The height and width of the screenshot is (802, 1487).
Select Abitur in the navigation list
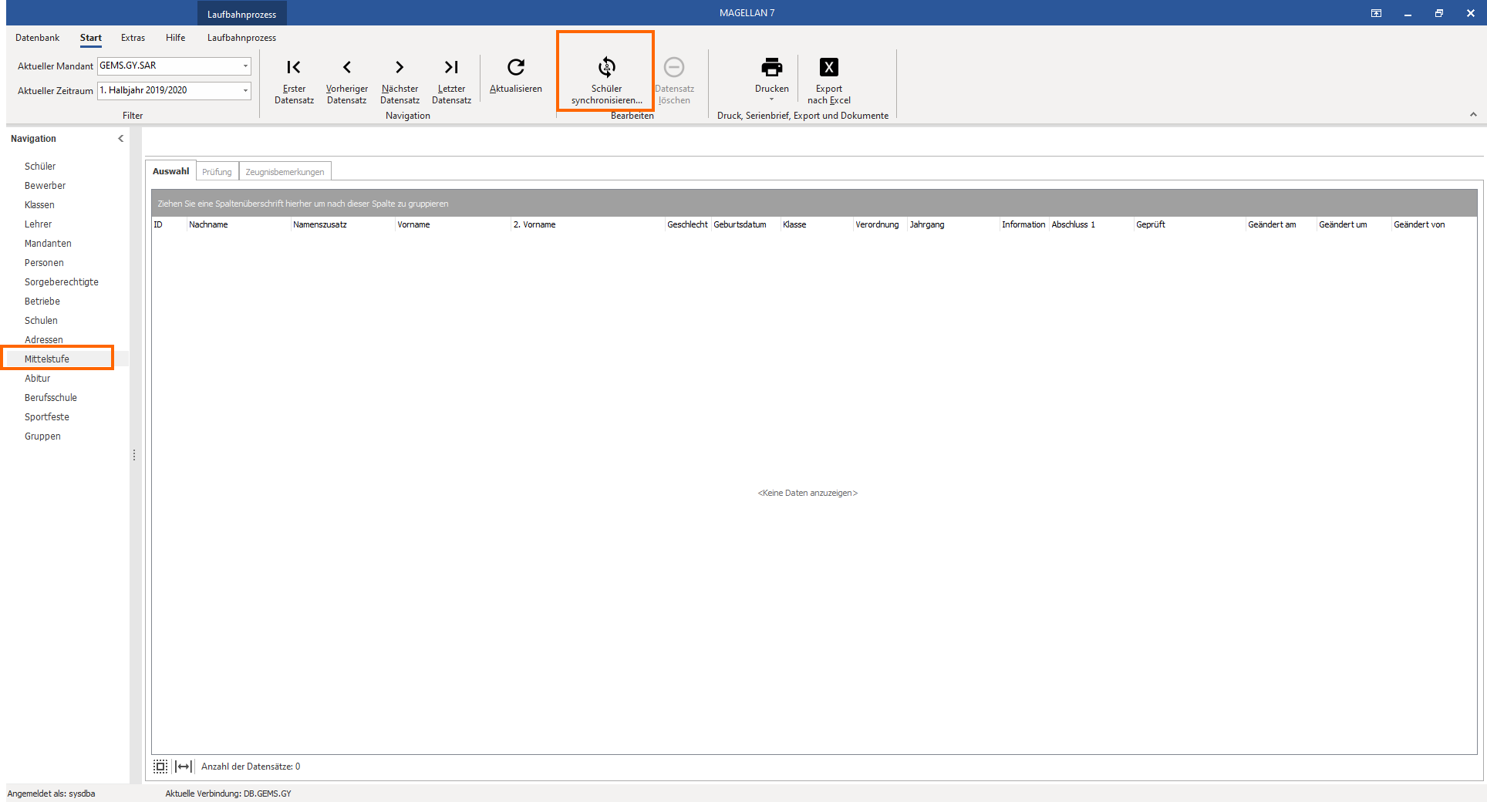37,379
